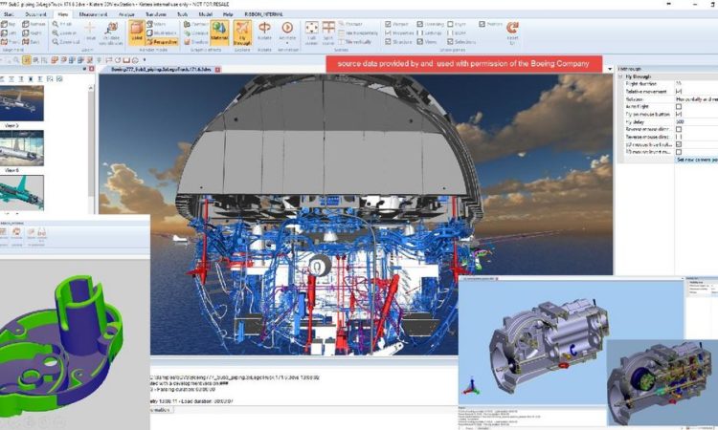
Task: Toggle the Views pane checkbox
Action: pyautogui.click(x=420, y=42)
